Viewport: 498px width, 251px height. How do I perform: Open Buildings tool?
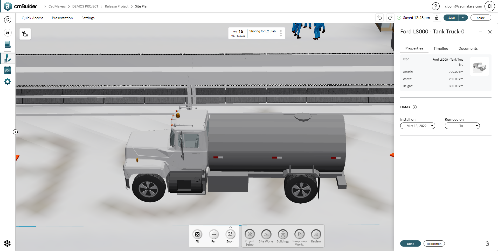[x=283, y=236]
